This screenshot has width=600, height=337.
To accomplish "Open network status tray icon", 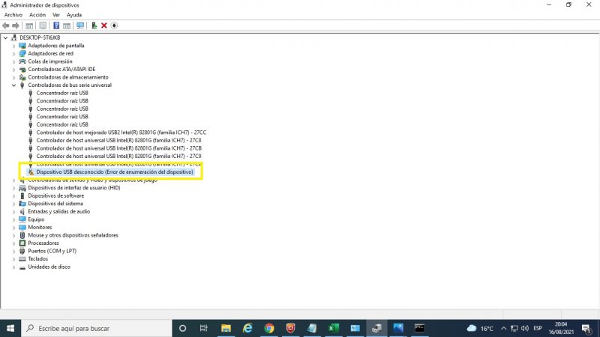I will pyautogui.click(x=514, y=329).
